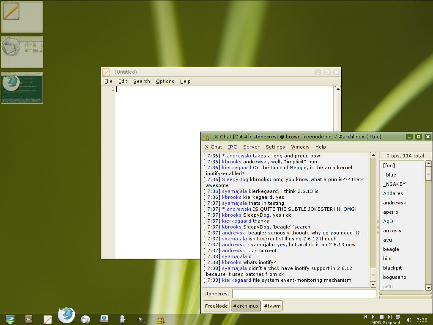Select the #archlinux channel tab
Viewport: 433px width, 325px height.
[x=246, y=306]
